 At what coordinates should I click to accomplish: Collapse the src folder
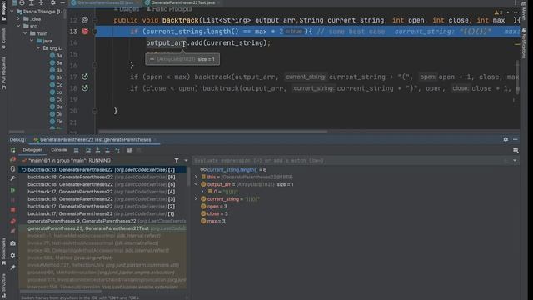19,26
